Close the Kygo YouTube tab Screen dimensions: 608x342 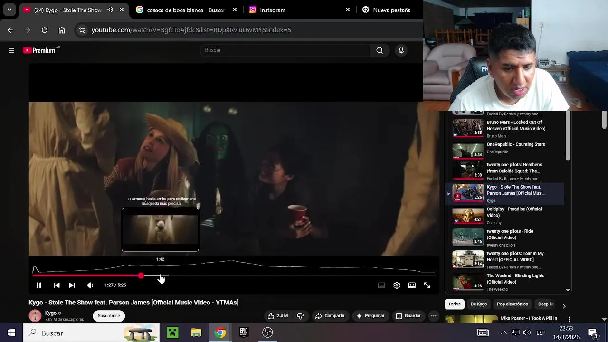(122, 9)
